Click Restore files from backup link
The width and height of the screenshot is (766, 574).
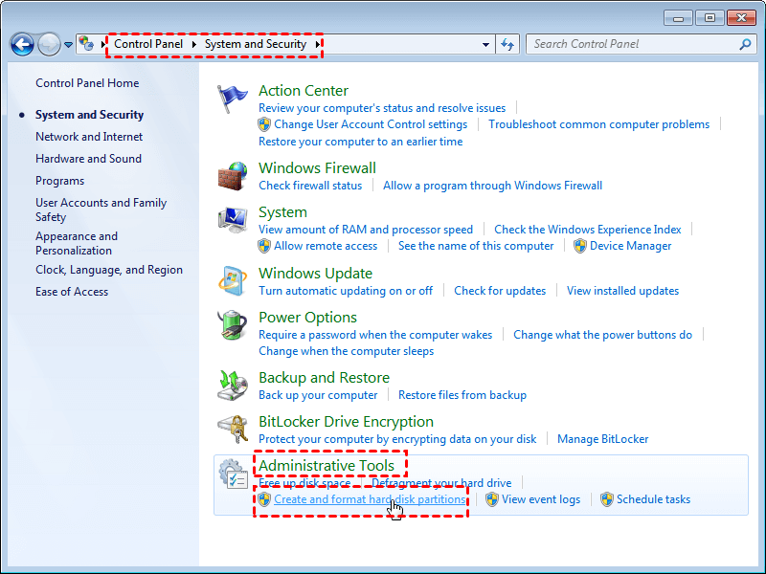pos(462,395)
